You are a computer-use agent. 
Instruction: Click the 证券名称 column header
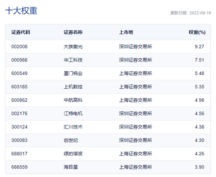click(x=73, y=32)
